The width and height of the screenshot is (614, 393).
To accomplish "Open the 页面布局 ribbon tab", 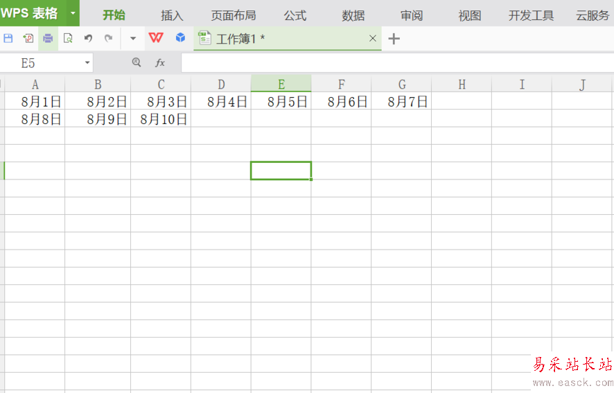I will 234,15.
